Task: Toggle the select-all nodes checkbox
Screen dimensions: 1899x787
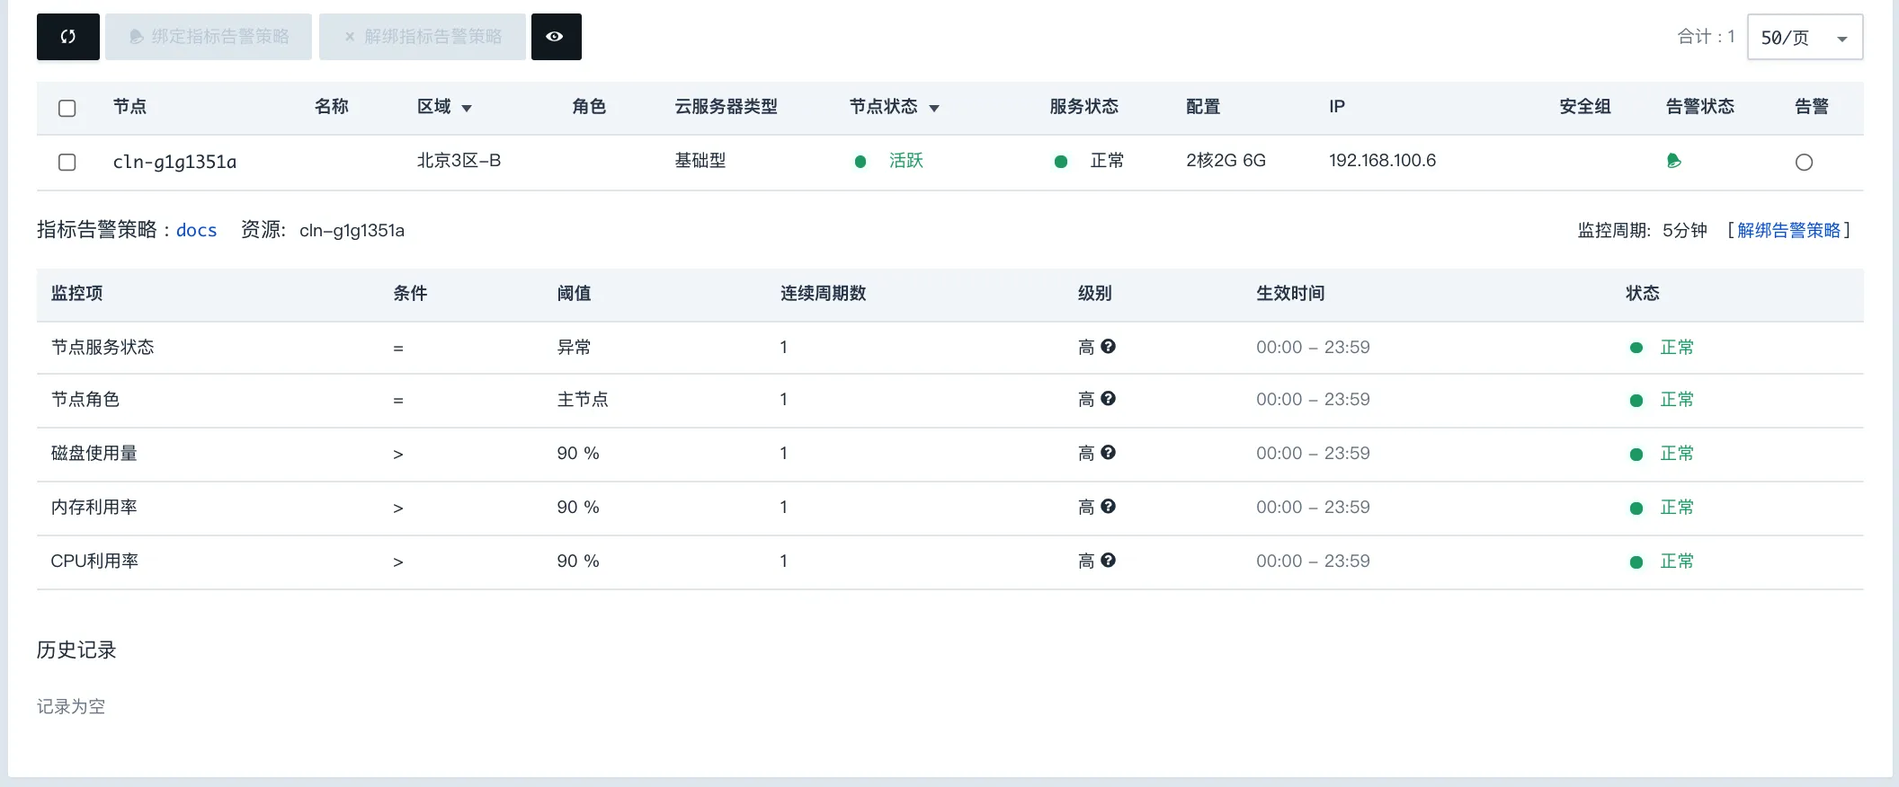Action: 67,109
